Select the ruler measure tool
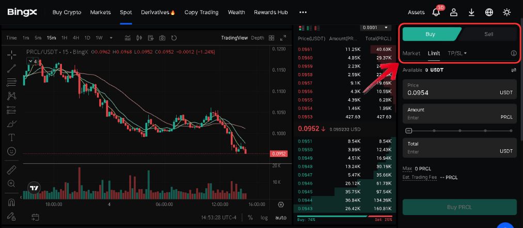The width and height of the screenshot is (523, 228). coord(12,170)
